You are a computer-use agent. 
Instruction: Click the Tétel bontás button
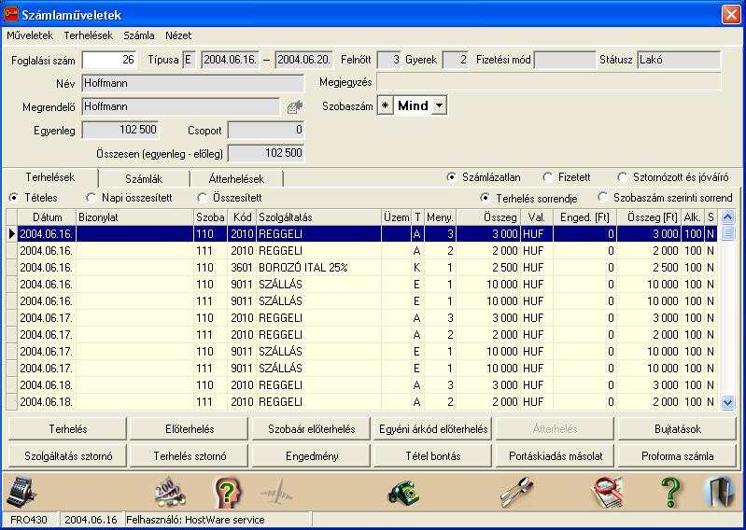[433, 456]
